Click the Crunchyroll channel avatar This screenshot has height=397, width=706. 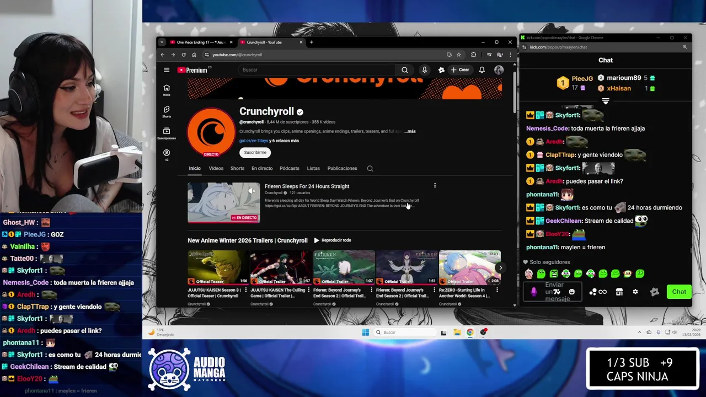(211, 132)
